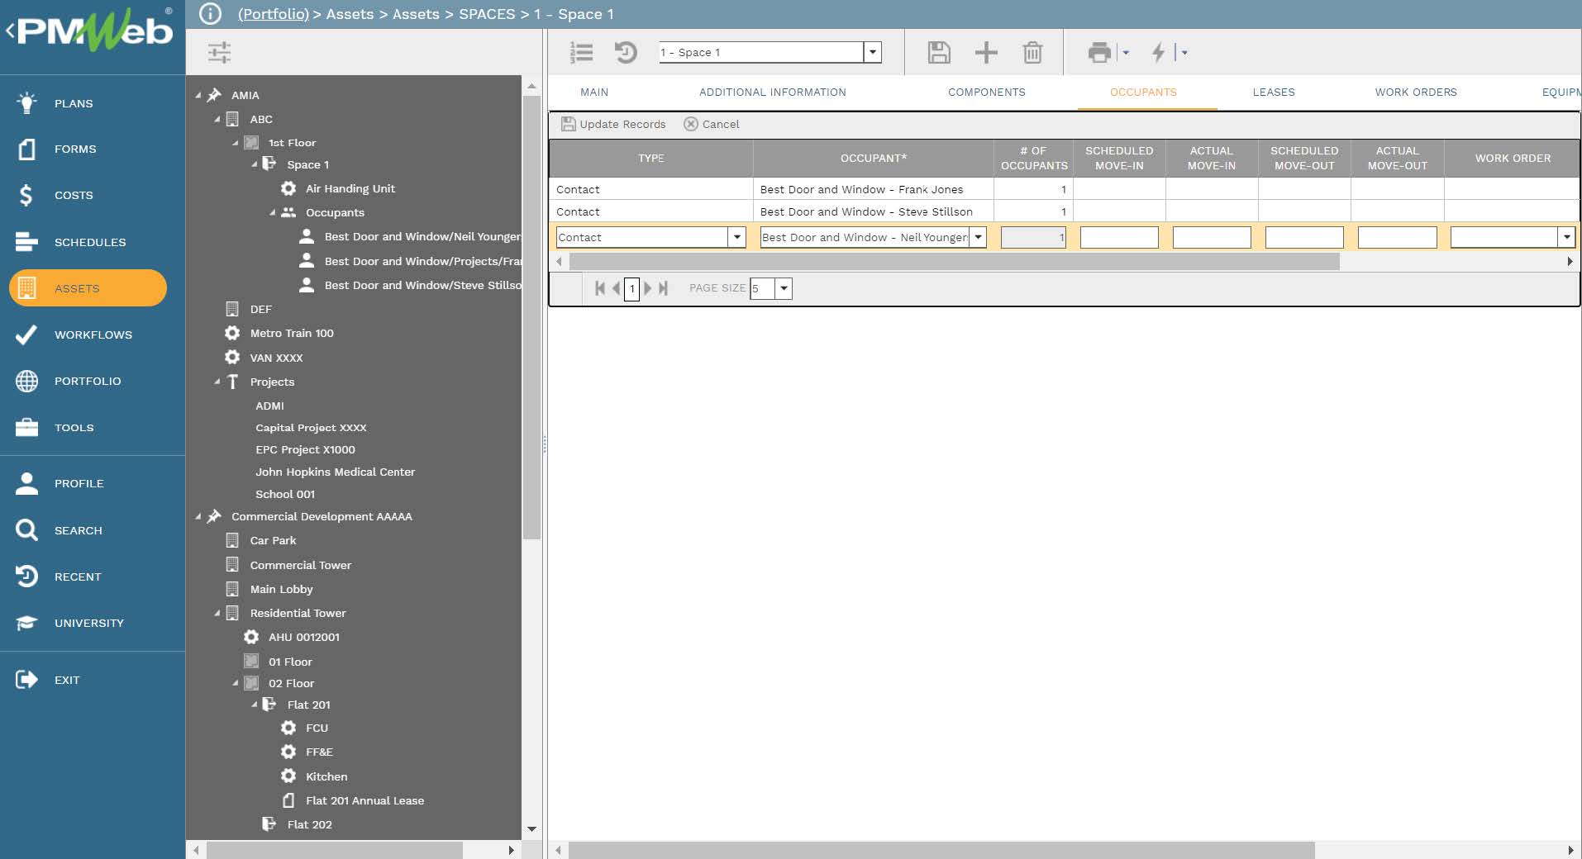Collapse sidebar using PMWeb logo arrow
Screen dimensions: 1582x859
tap(10, 32)
